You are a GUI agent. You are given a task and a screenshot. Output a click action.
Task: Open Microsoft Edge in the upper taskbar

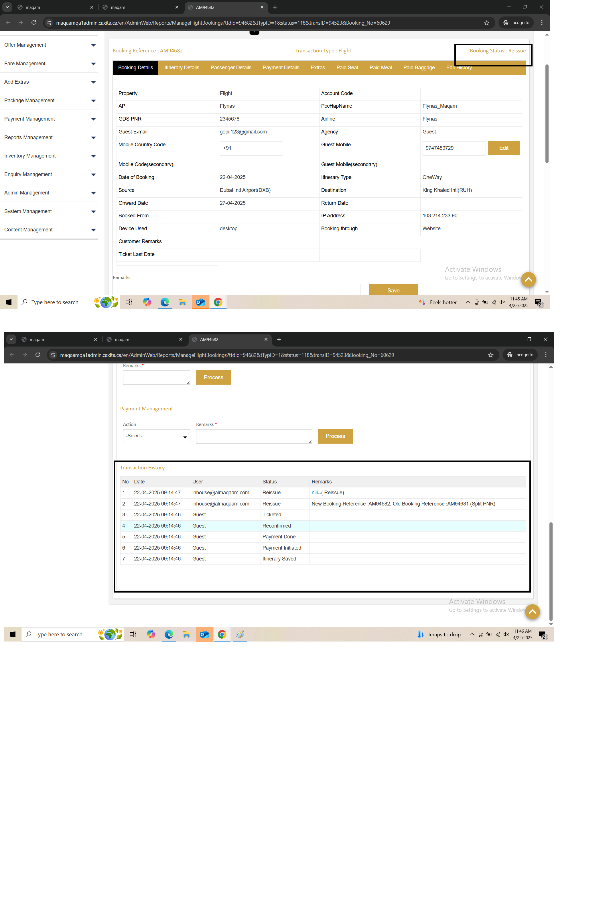pos(165,302)
